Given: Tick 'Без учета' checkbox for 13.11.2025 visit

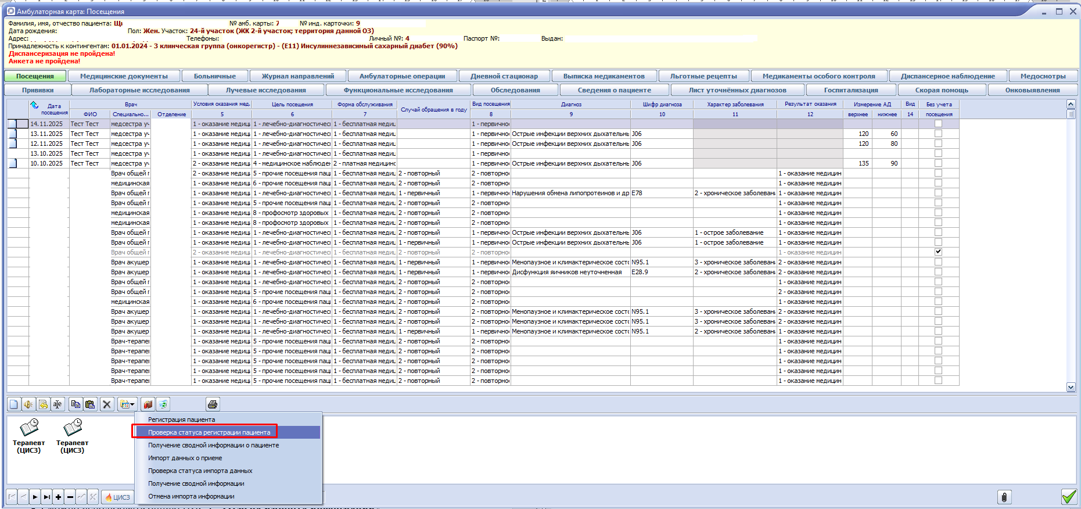Looking at the screenshot, I should (938, 134).
